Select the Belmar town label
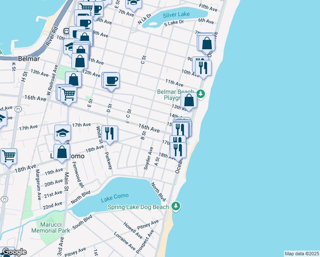 (29, 59)
